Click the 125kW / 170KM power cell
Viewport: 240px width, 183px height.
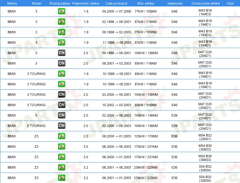point(146,136)
